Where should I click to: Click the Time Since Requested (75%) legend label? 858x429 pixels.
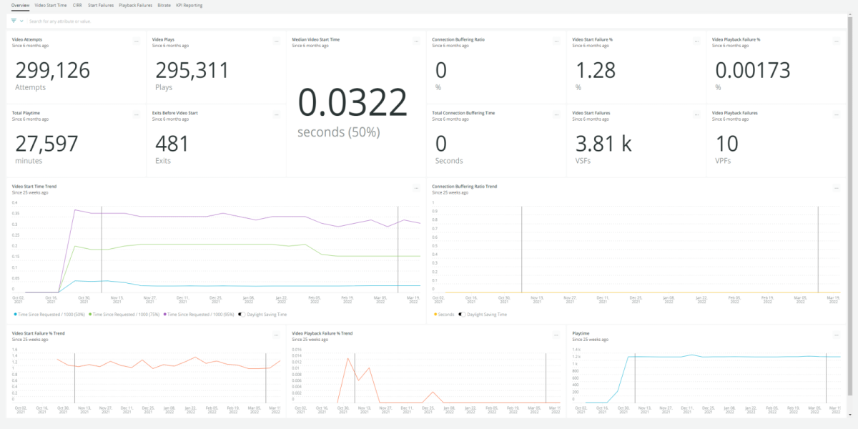point(126,314)
